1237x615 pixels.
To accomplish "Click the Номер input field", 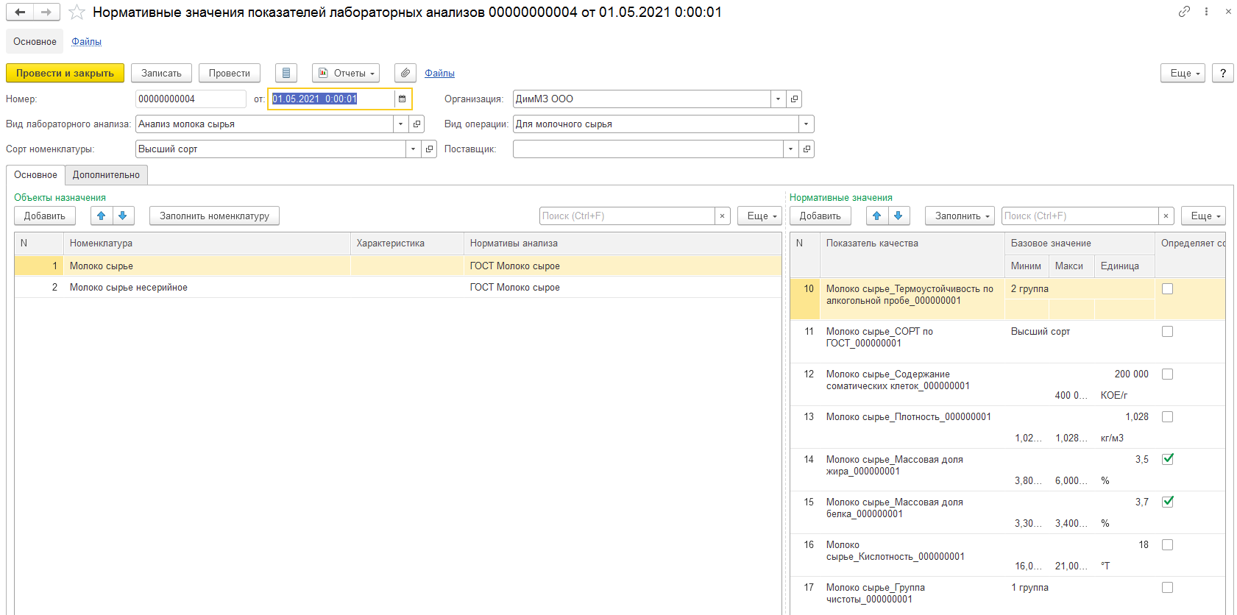I will pyautogui.click(x=191, y=99).
